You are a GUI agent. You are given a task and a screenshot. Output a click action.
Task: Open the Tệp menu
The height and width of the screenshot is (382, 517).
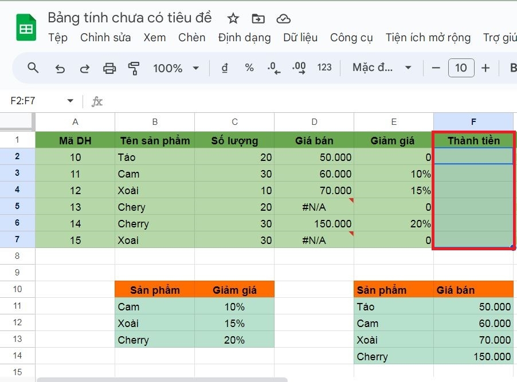click(58, 38)
